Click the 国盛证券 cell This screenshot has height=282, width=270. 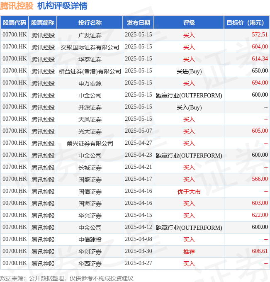pyautogui.click(x=90, y=180)
